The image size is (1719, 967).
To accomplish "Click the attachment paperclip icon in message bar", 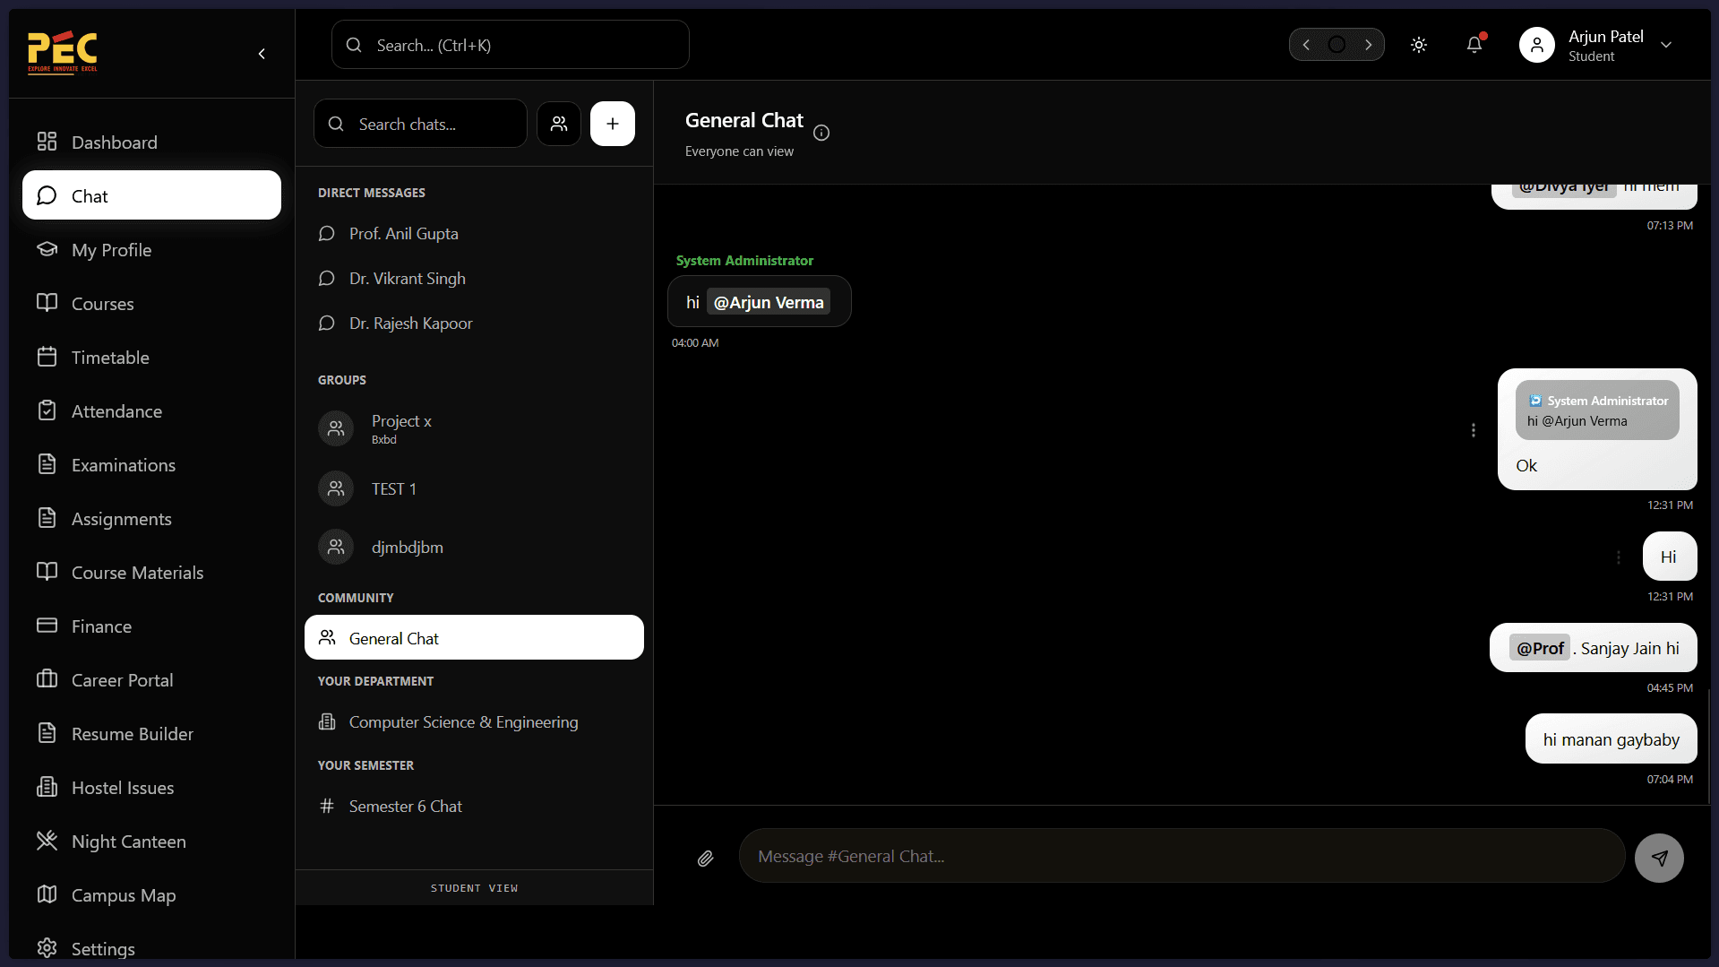I will [x=706, y=858].
